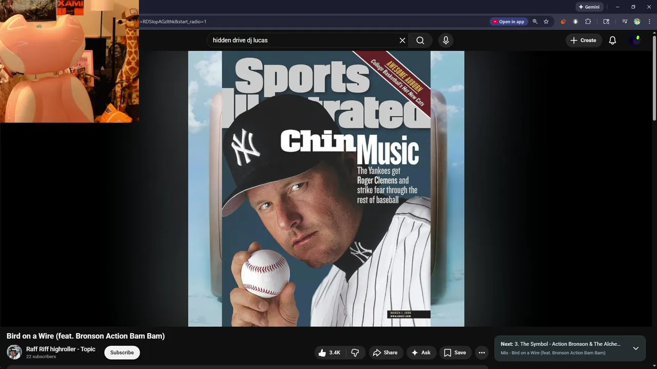Screen dimensions: 657x369
Task: Open the YouTube notifications bell
Action: tap(612, 40)
